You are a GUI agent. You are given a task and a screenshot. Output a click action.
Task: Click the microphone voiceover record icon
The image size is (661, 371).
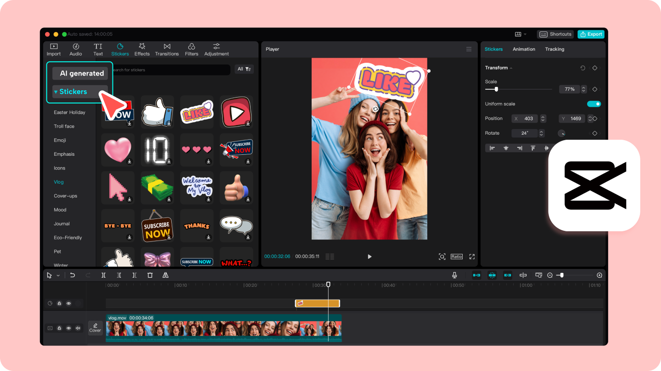[454, 275]
